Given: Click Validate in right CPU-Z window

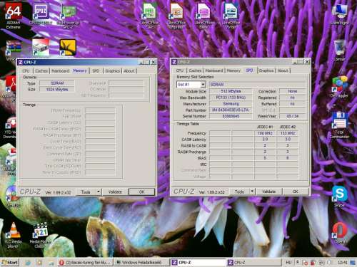Looking at the screenshot, I should point(269,192).
